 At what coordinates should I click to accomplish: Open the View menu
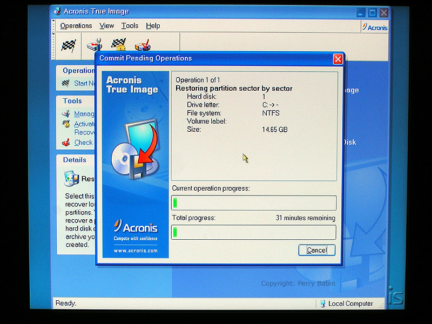click(x=106, y=25)
